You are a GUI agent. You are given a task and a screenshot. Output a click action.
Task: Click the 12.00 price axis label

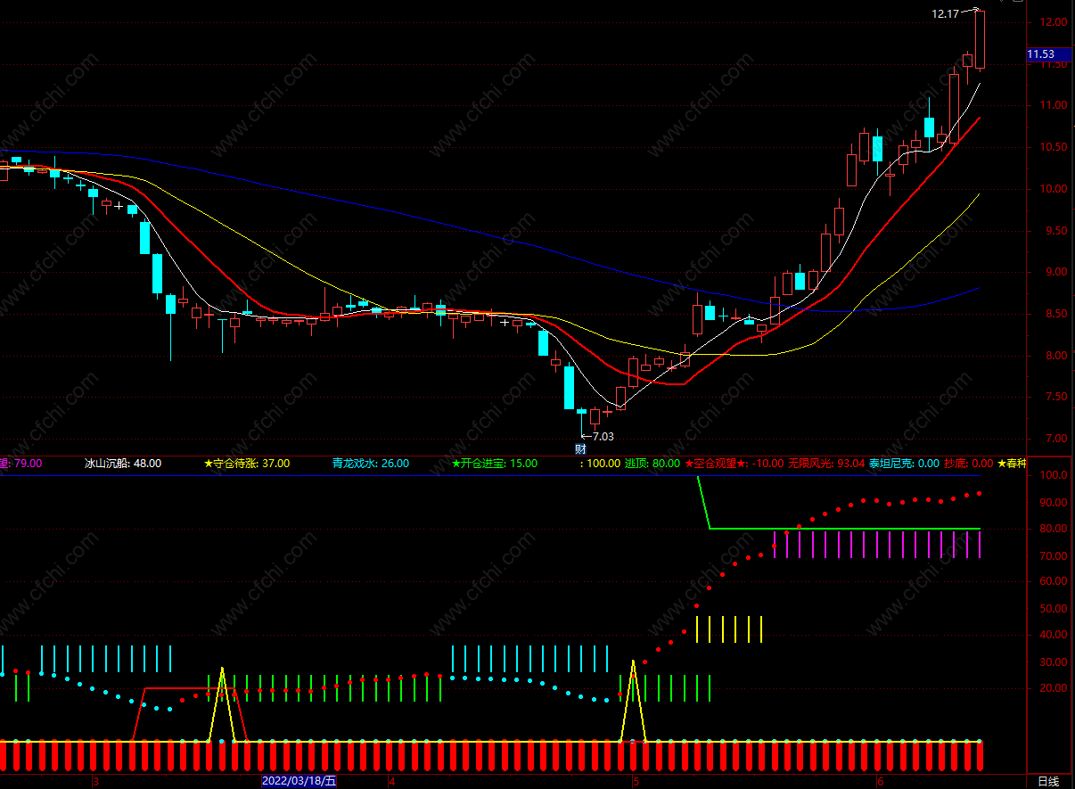1054,22
